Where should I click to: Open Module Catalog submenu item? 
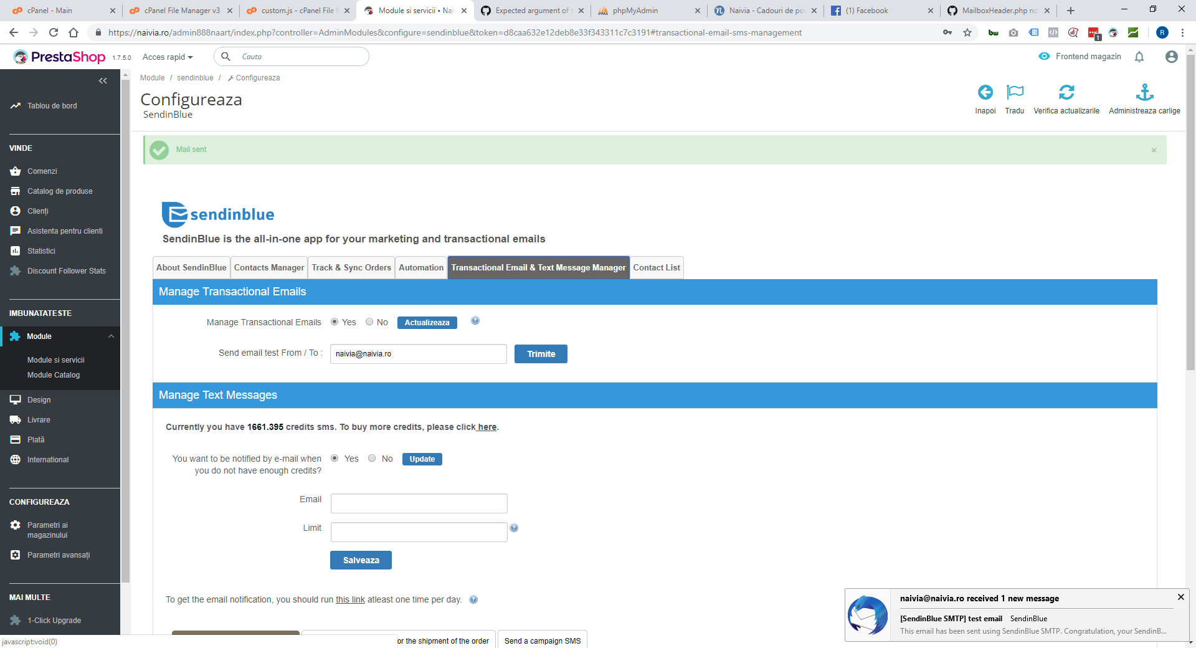(54, 375)
